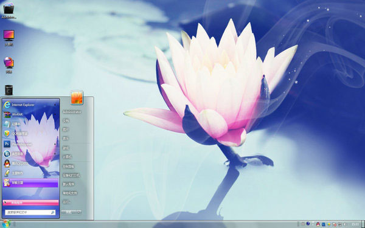Open Pictures (图片) in Start menu

pyautogui.click(x=66, y=130)
